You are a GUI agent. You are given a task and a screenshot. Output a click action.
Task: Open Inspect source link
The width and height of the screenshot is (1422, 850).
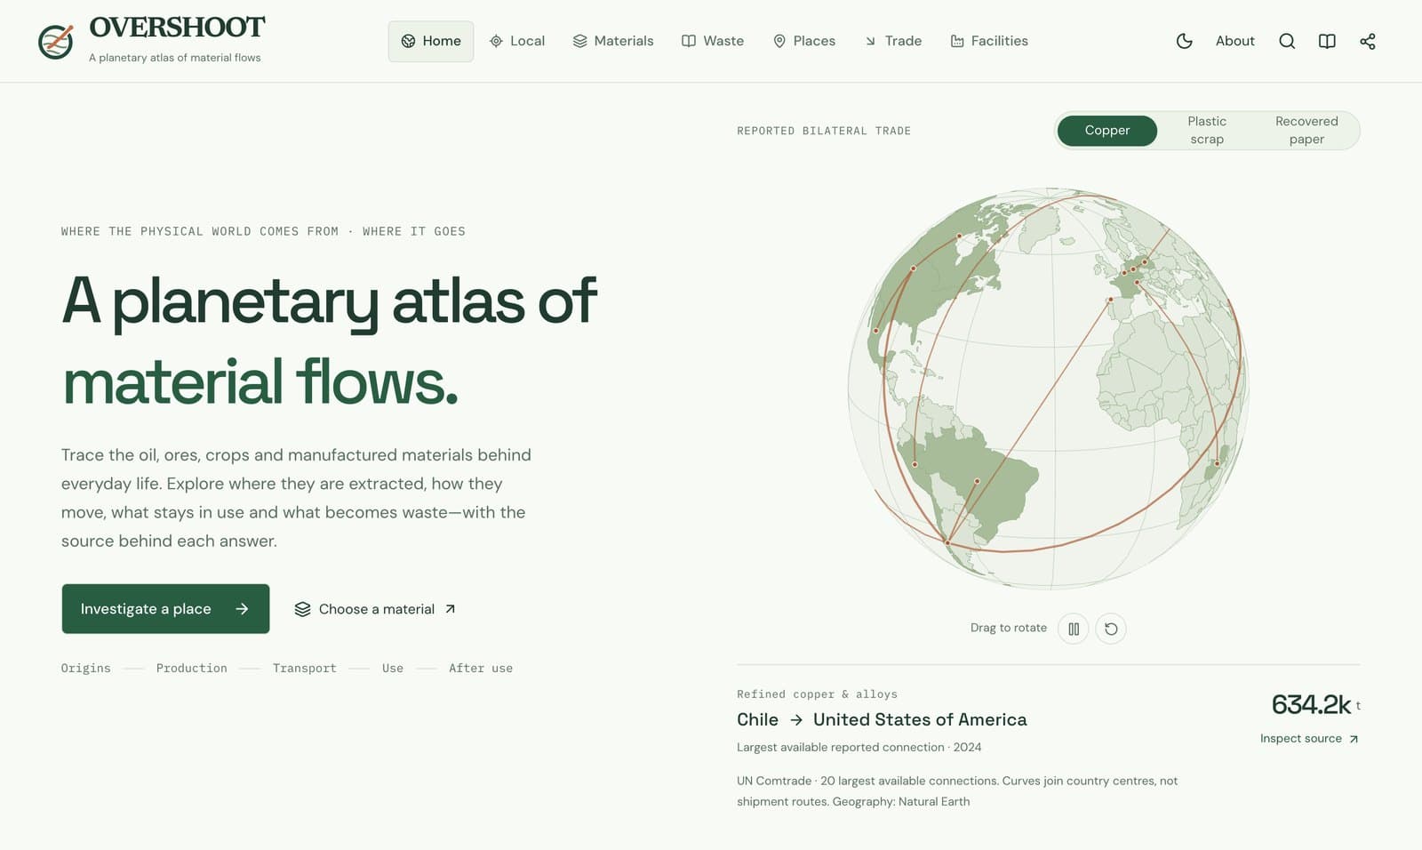[x=1309, y=739]
